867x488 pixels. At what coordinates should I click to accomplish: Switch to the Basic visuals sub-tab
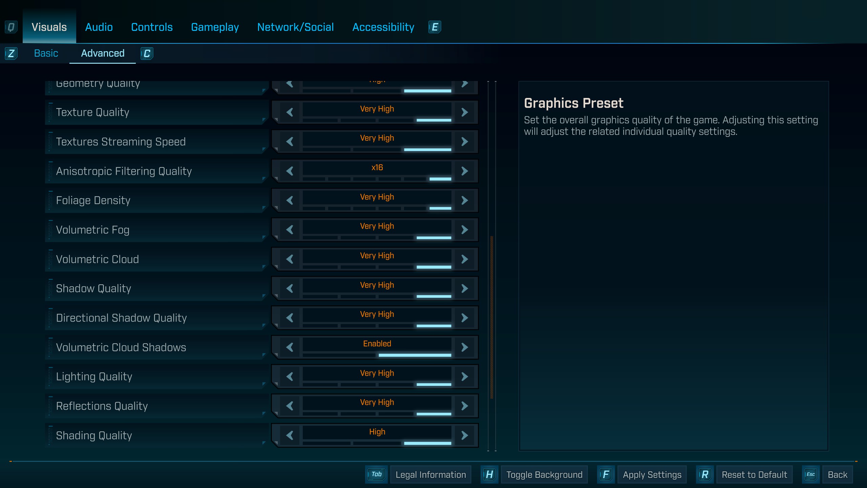(46, 54)
